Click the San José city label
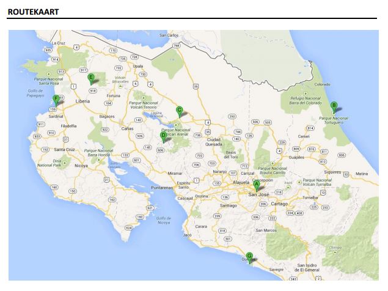Image resolution: width=388 pixels, height=291 pixels. pos(258,194)
